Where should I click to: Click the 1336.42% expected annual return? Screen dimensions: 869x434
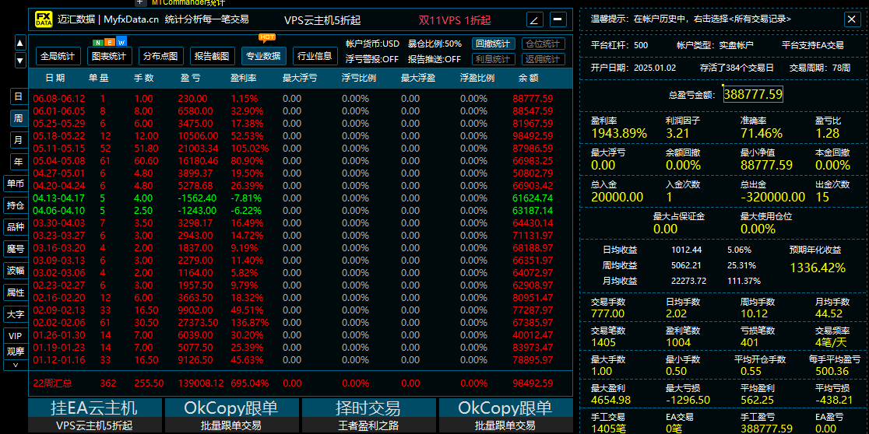pyautogui.click(x=818, y=268)
